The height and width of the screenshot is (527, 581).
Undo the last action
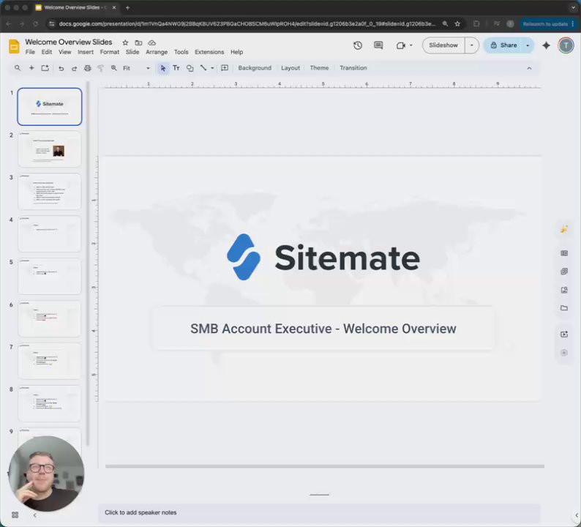coord(61,68)
